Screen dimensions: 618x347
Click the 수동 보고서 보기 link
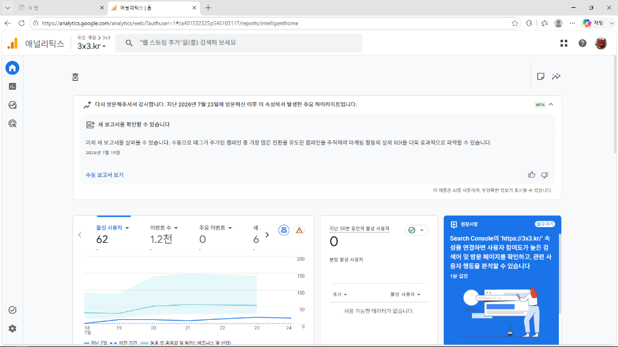point(104,175)
